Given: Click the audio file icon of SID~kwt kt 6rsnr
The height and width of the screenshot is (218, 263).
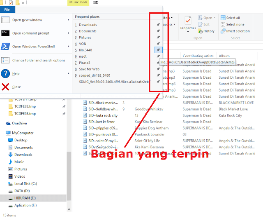Looking at the screenshot, I should [x=85, y=122].
